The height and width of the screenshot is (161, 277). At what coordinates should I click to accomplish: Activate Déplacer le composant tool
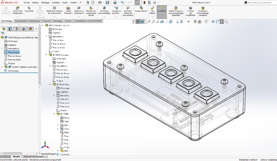79,10
